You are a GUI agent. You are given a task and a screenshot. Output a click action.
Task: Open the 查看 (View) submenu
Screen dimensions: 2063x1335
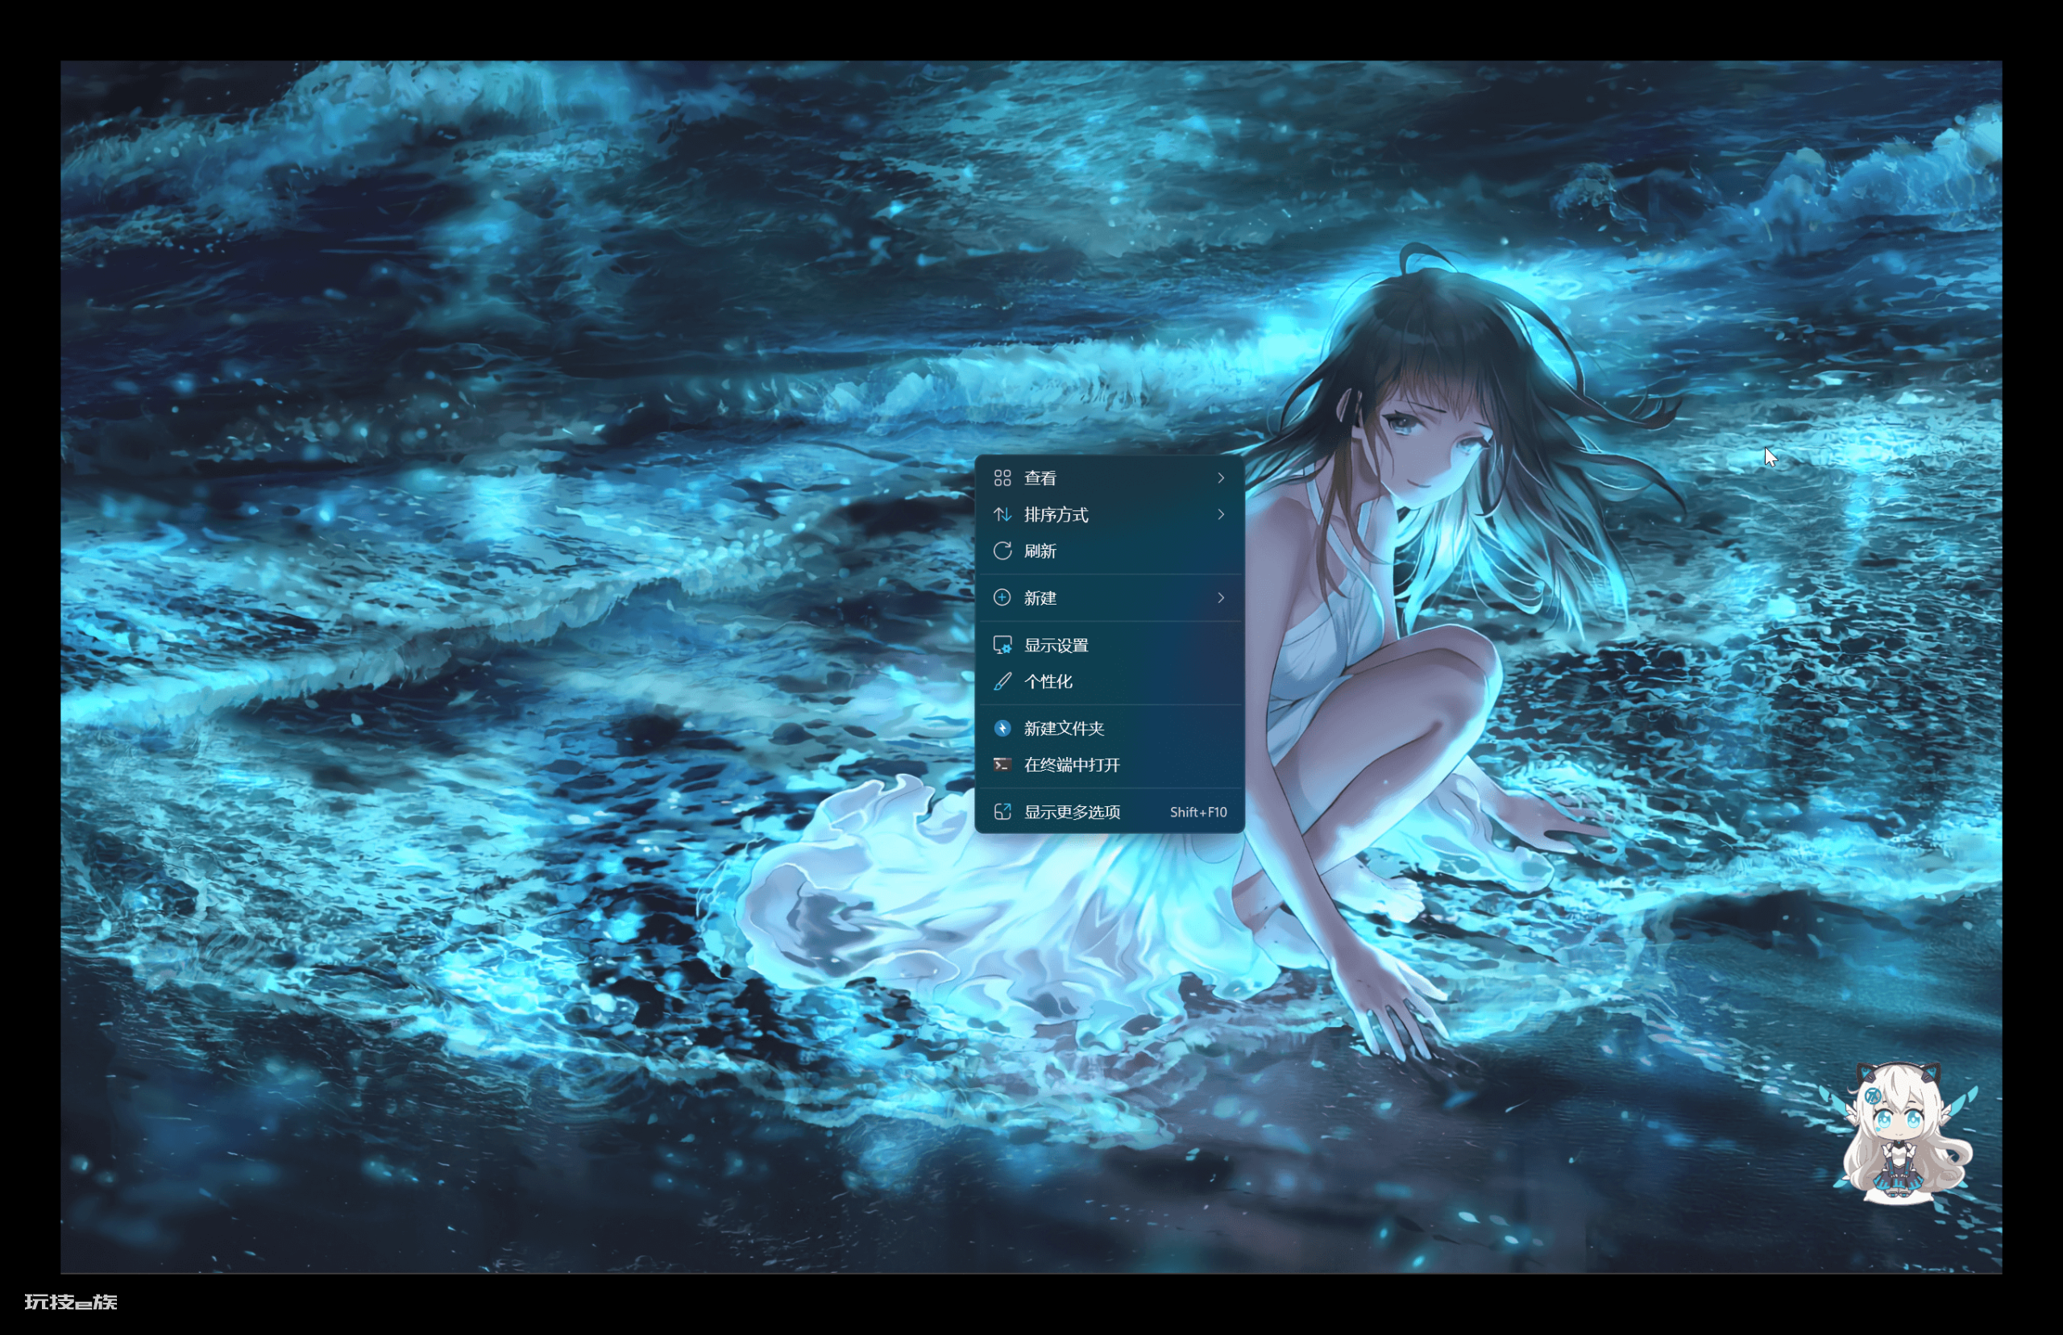(1109, 478)
